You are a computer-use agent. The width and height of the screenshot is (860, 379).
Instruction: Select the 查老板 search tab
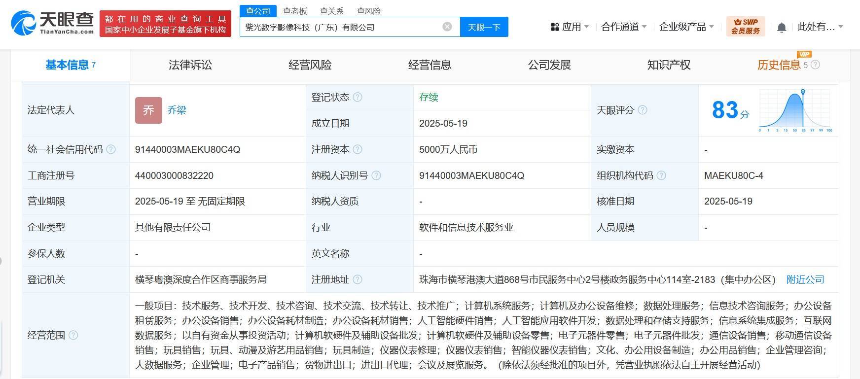[x=295, y=11]
